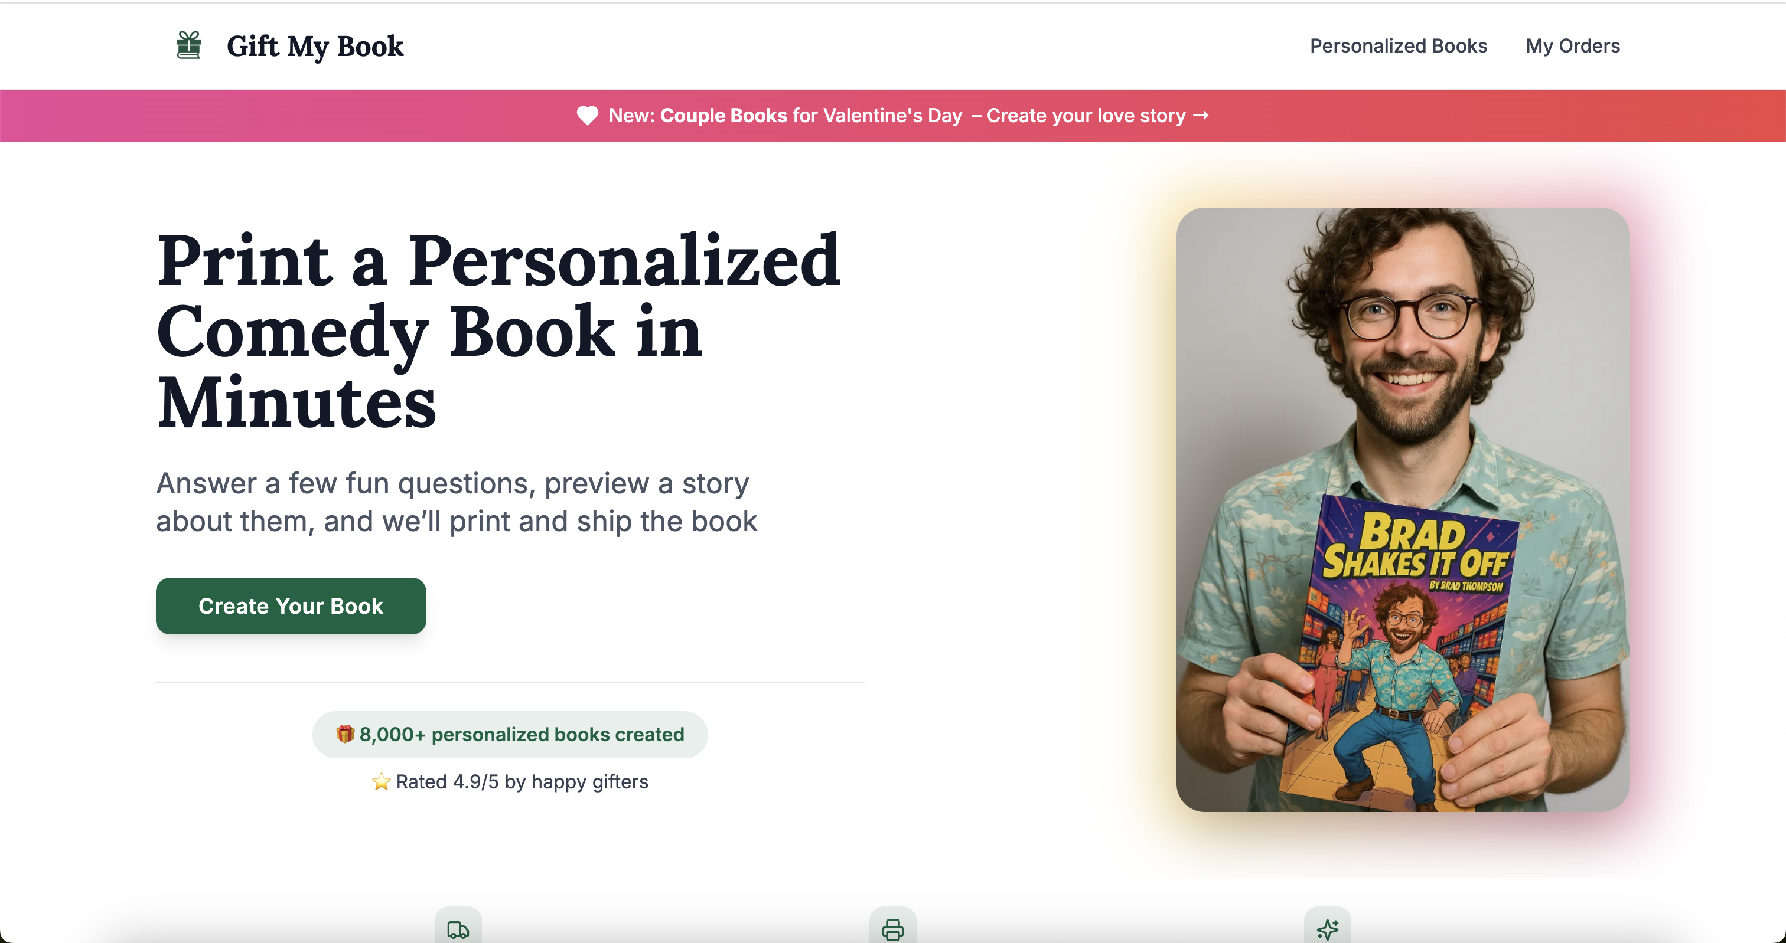Viewport: 1786px width, 943px height.
Task: Click the 8,000+ personalized books created badge
Action: click(x=510, y=734)
